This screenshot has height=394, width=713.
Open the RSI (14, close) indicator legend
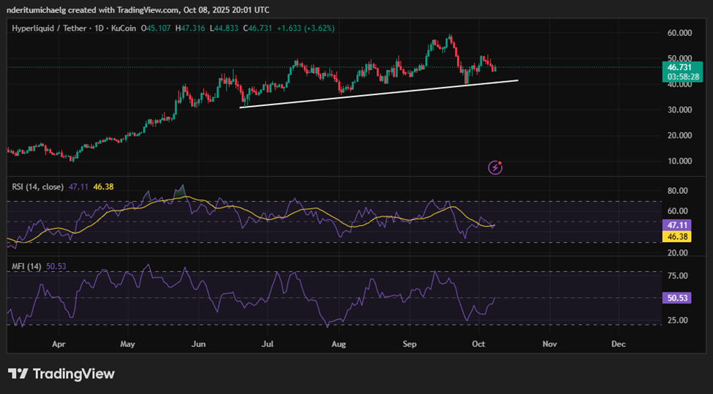[x=37, y=186]
